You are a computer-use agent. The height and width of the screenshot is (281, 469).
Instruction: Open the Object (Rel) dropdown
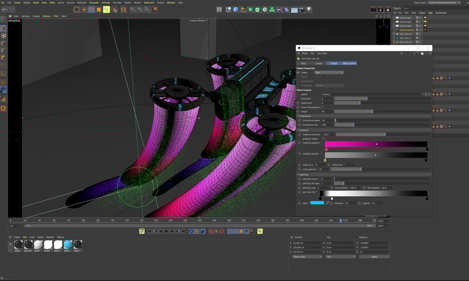(307, 257)
